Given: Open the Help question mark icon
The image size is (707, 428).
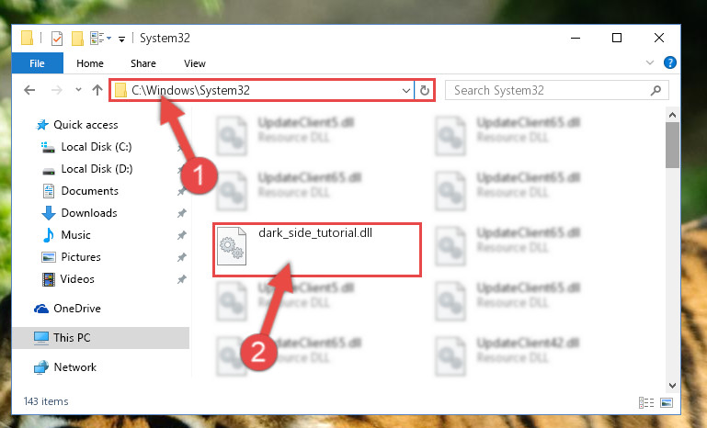Looking at the screenshot, I should click(x=670, y=62).
